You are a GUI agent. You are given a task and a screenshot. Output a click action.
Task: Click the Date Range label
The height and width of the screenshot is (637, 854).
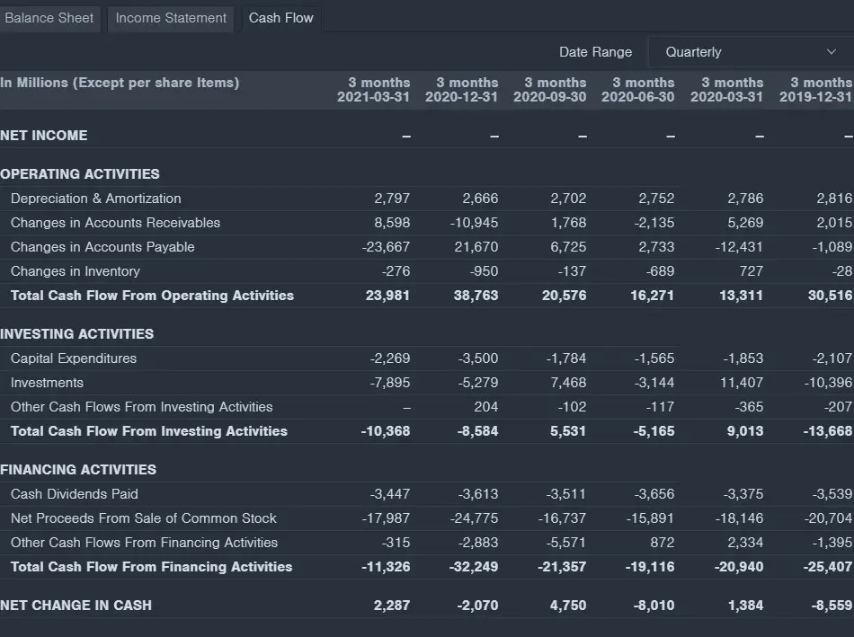tap(595, 52)
